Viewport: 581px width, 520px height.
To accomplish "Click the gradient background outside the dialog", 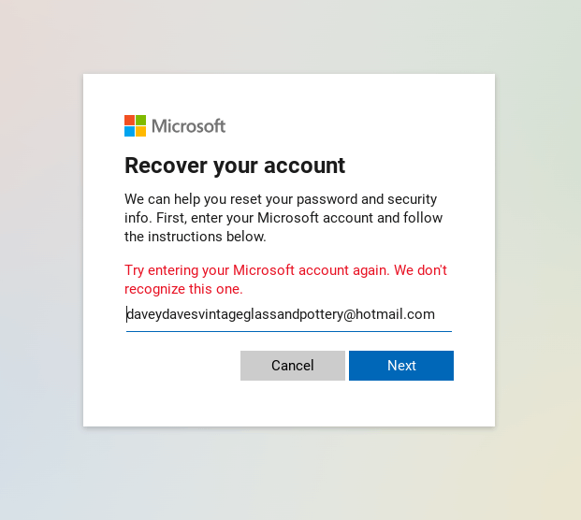I will click(x=41, y=259).
